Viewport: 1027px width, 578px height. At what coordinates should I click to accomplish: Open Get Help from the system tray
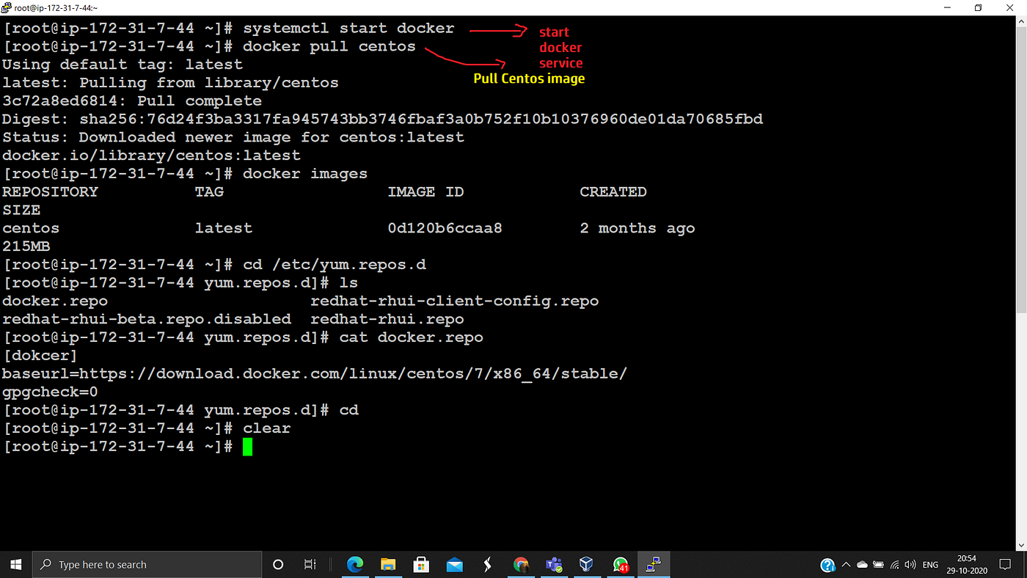point(827,565)
